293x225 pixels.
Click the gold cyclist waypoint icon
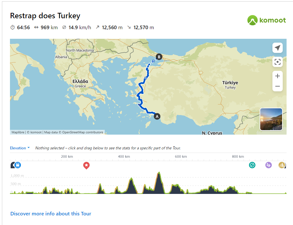[x=282, y=165]
